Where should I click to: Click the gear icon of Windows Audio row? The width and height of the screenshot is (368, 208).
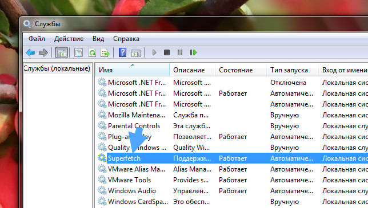point(102,190)
